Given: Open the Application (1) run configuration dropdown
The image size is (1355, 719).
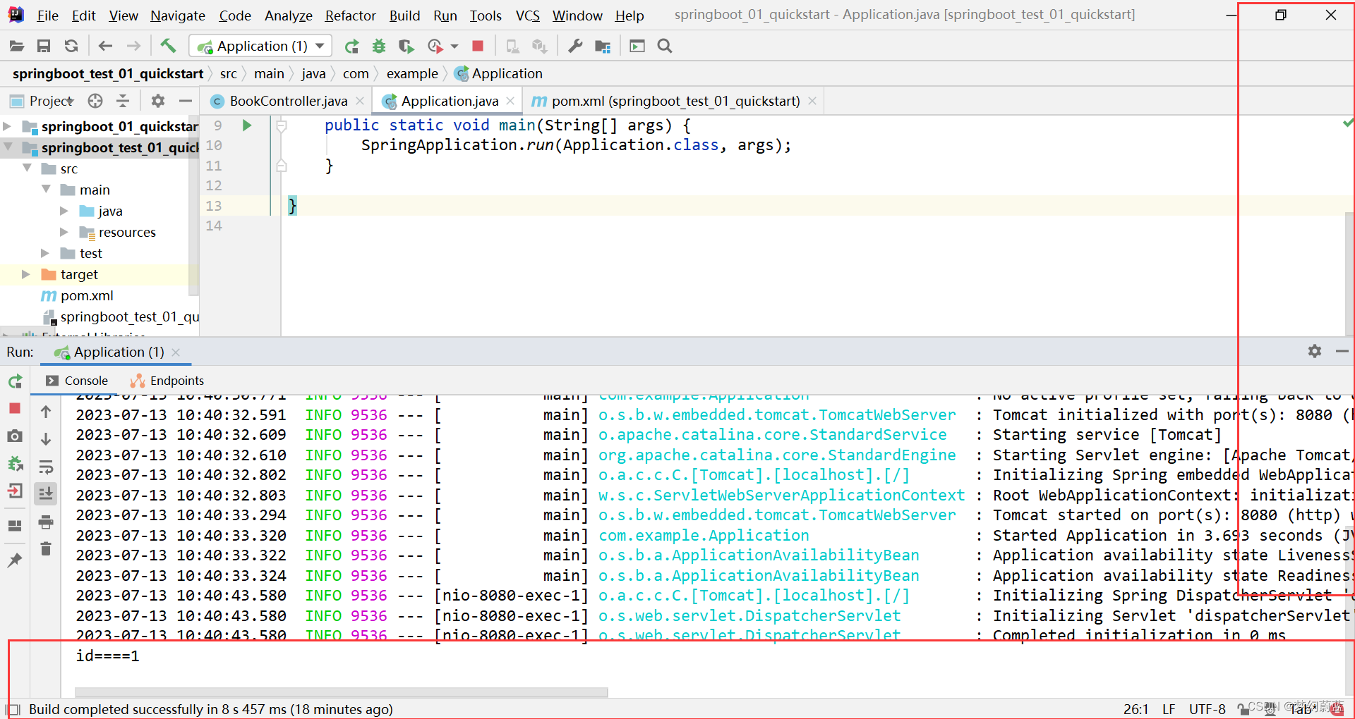Looking at the screenshot, I should (260, 46).
